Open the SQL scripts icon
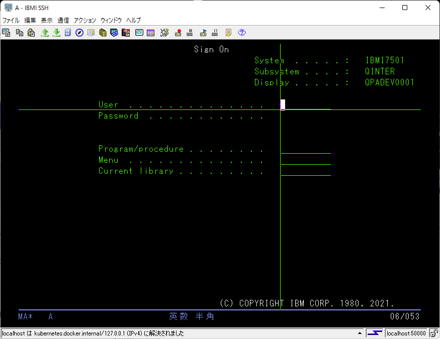This screenshot has height=339, width=440. click(126, 33)
